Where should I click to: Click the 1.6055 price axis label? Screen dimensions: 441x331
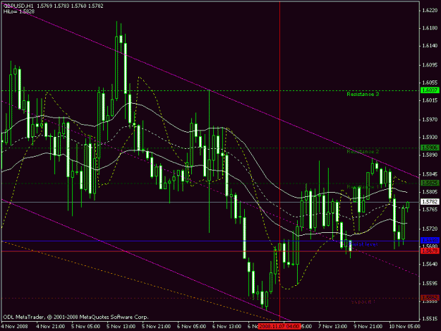[430, 83]
